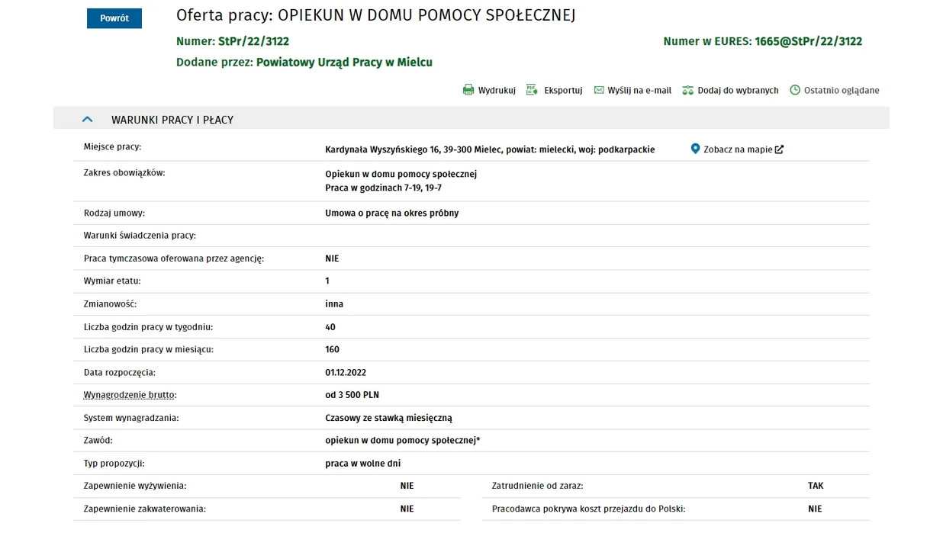The height and width of the screenshot is (549, 943).
Task: Collapse the Warunki pracy i płacy section chevron
Action: (x=87, y=119)
